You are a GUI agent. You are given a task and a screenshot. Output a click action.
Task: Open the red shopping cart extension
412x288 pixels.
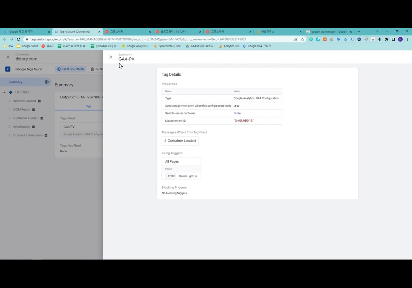pyautogui.click(x=373, y=39)
